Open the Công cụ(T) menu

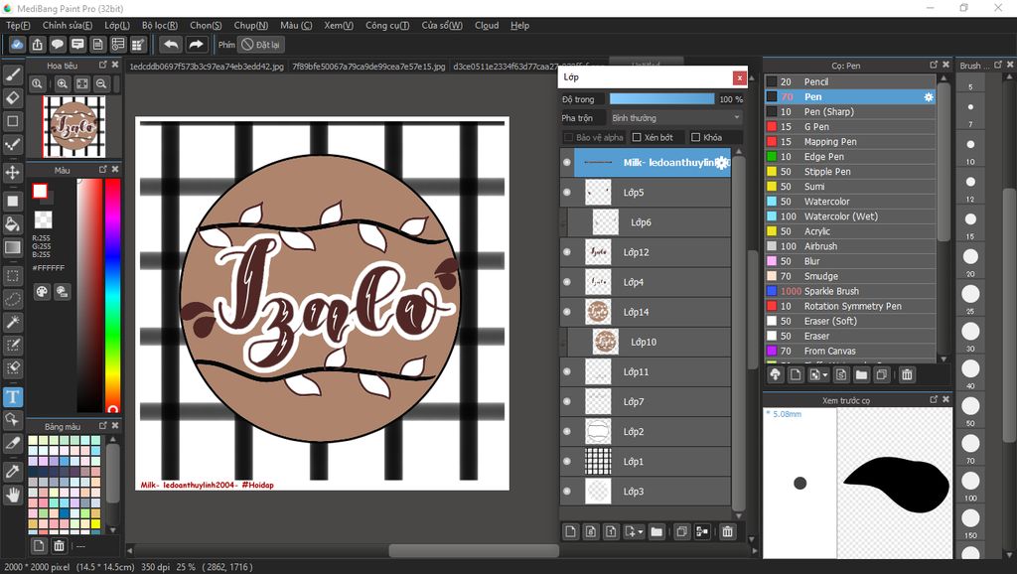coord(387,25)
